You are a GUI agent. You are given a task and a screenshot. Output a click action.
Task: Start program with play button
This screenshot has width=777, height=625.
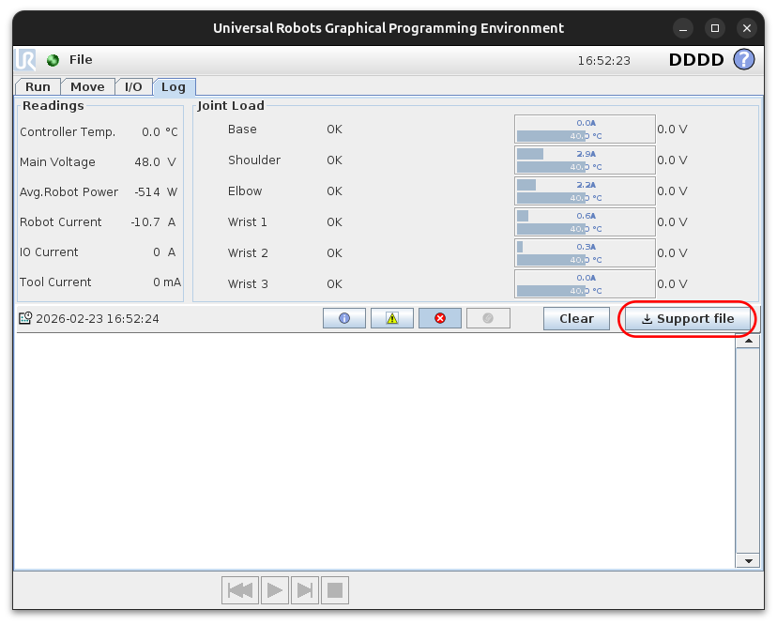[x=275, y=590]
